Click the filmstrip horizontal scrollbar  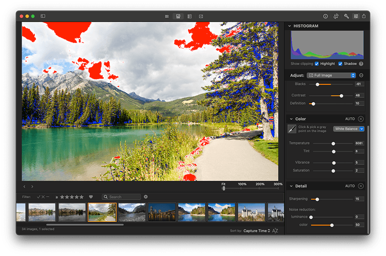85,225
